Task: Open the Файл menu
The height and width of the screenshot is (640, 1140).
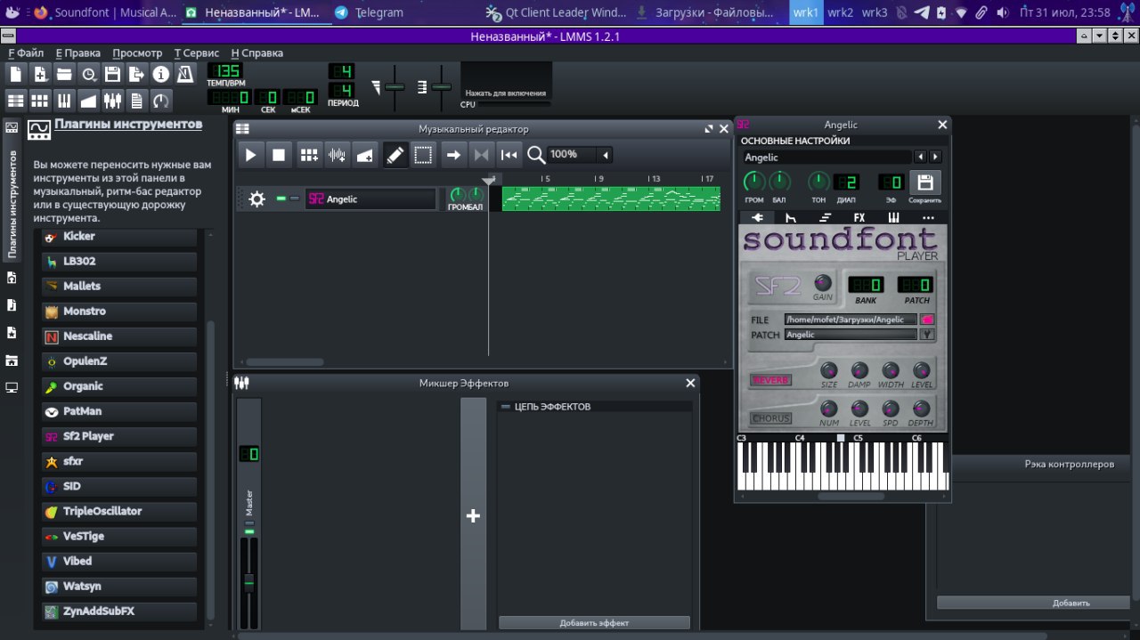Action: point(26,53)
